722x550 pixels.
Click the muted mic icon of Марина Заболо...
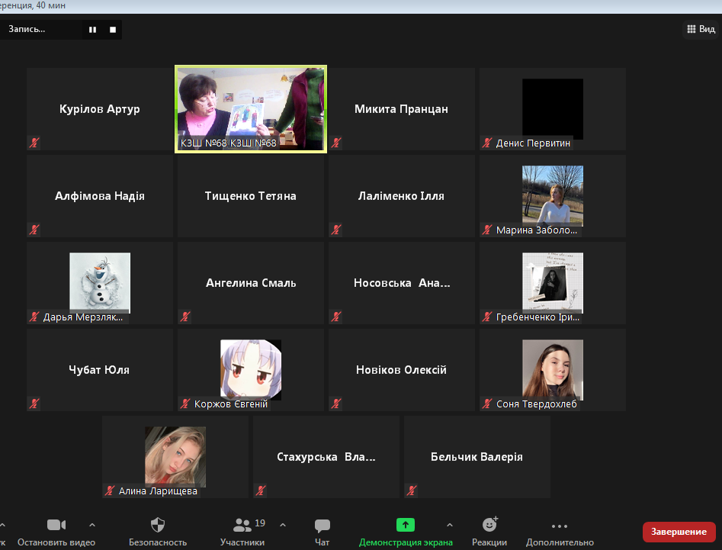(x=487, y=230)
